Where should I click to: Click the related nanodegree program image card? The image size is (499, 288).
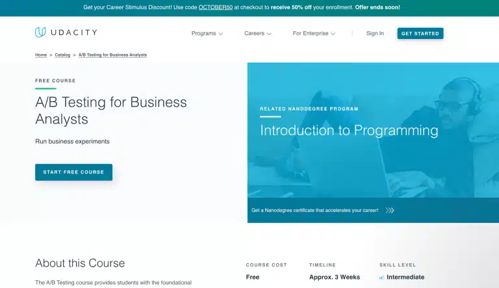point(373,130)
